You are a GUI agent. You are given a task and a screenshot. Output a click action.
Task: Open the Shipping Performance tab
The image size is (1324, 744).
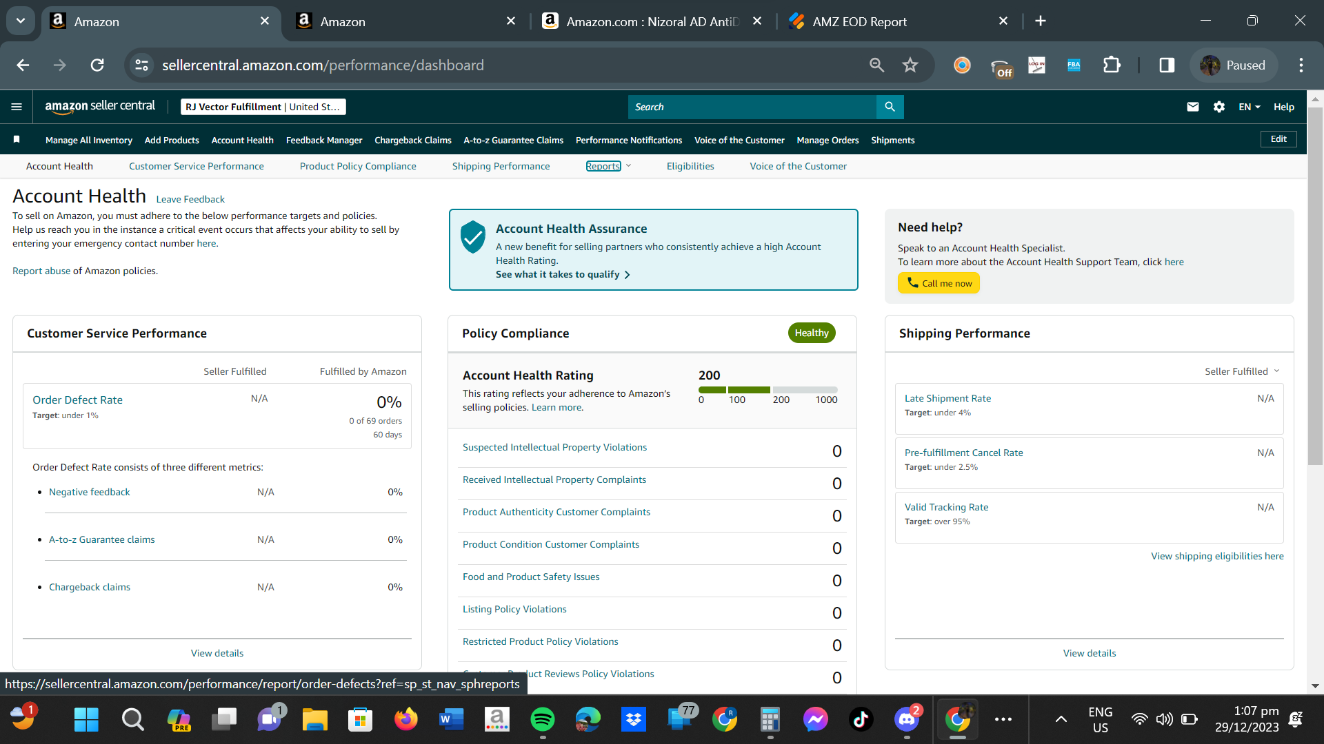coord(501,166)
